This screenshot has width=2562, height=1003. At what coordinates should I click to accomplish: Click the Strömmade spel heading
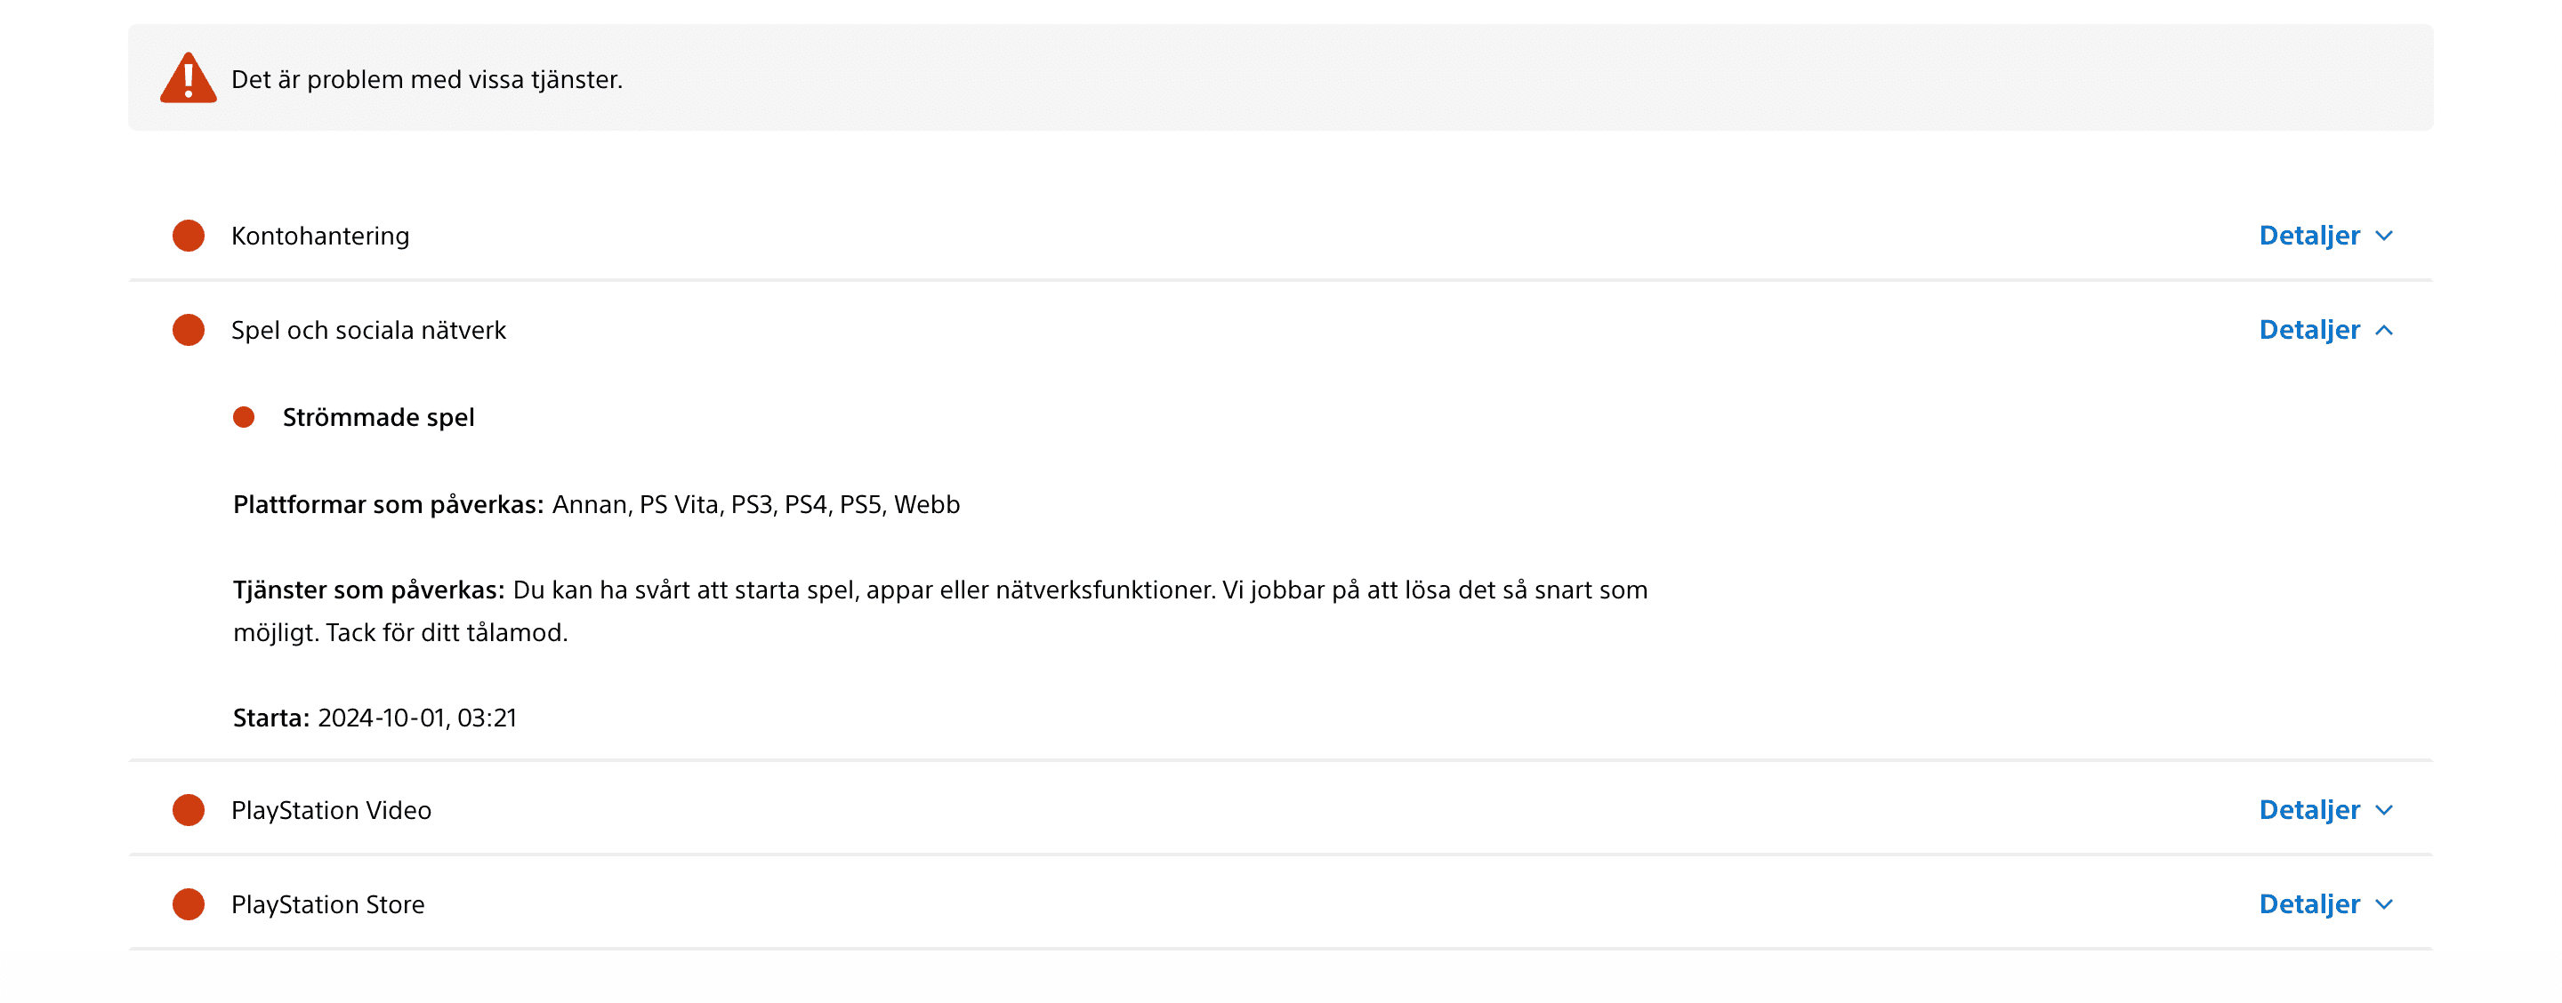[378, 418]
